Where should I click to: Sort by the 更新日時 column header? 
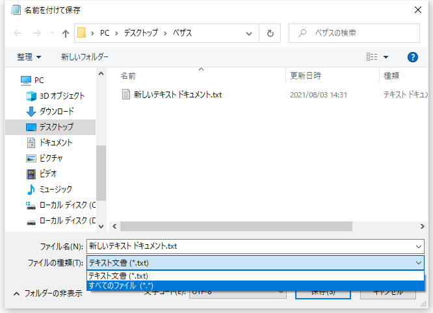click(x=306, y=76)
